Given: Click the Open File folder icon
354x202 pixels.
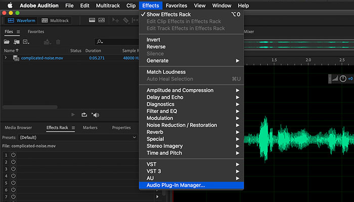Looking at the screenshot, I should 7,42.
